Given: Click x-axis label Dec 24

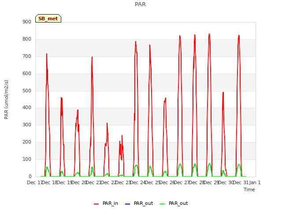Looking at the screenshot, I should (x=137, y=182).
